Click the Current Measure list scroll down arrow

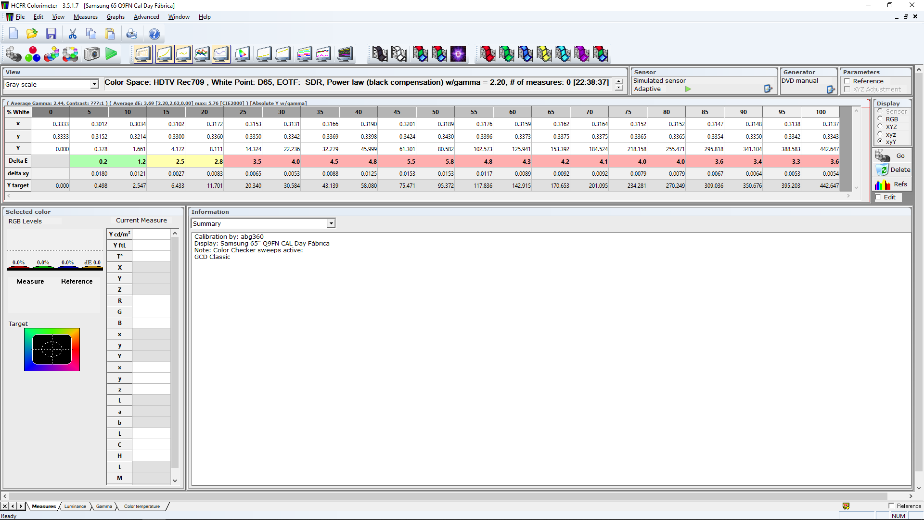click(x=175, y=481)
